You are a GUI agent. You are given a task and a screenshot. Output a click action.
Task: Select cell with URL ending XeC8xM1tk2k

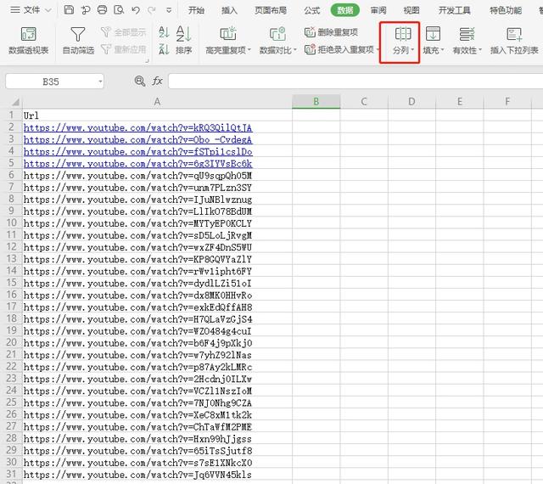[157, 414]
